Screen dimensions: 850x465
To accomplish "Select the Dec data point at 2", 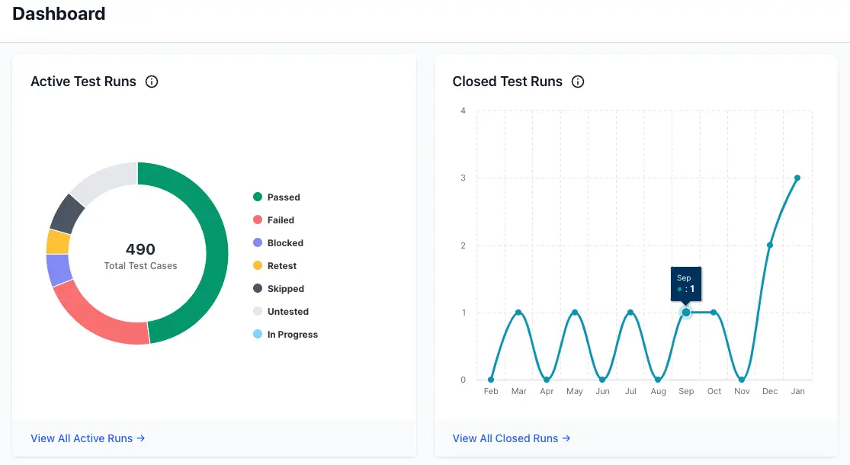I will pos(770,245).
